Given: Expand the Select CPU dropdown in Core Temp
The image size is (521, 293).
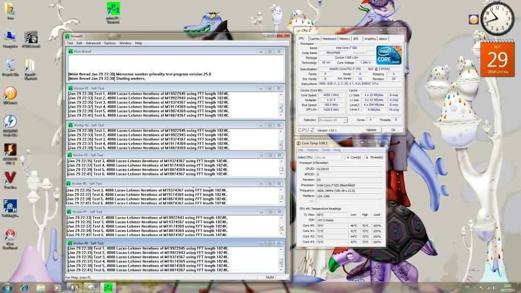Looking at the screenshot, I should click(x=329, y=158).
